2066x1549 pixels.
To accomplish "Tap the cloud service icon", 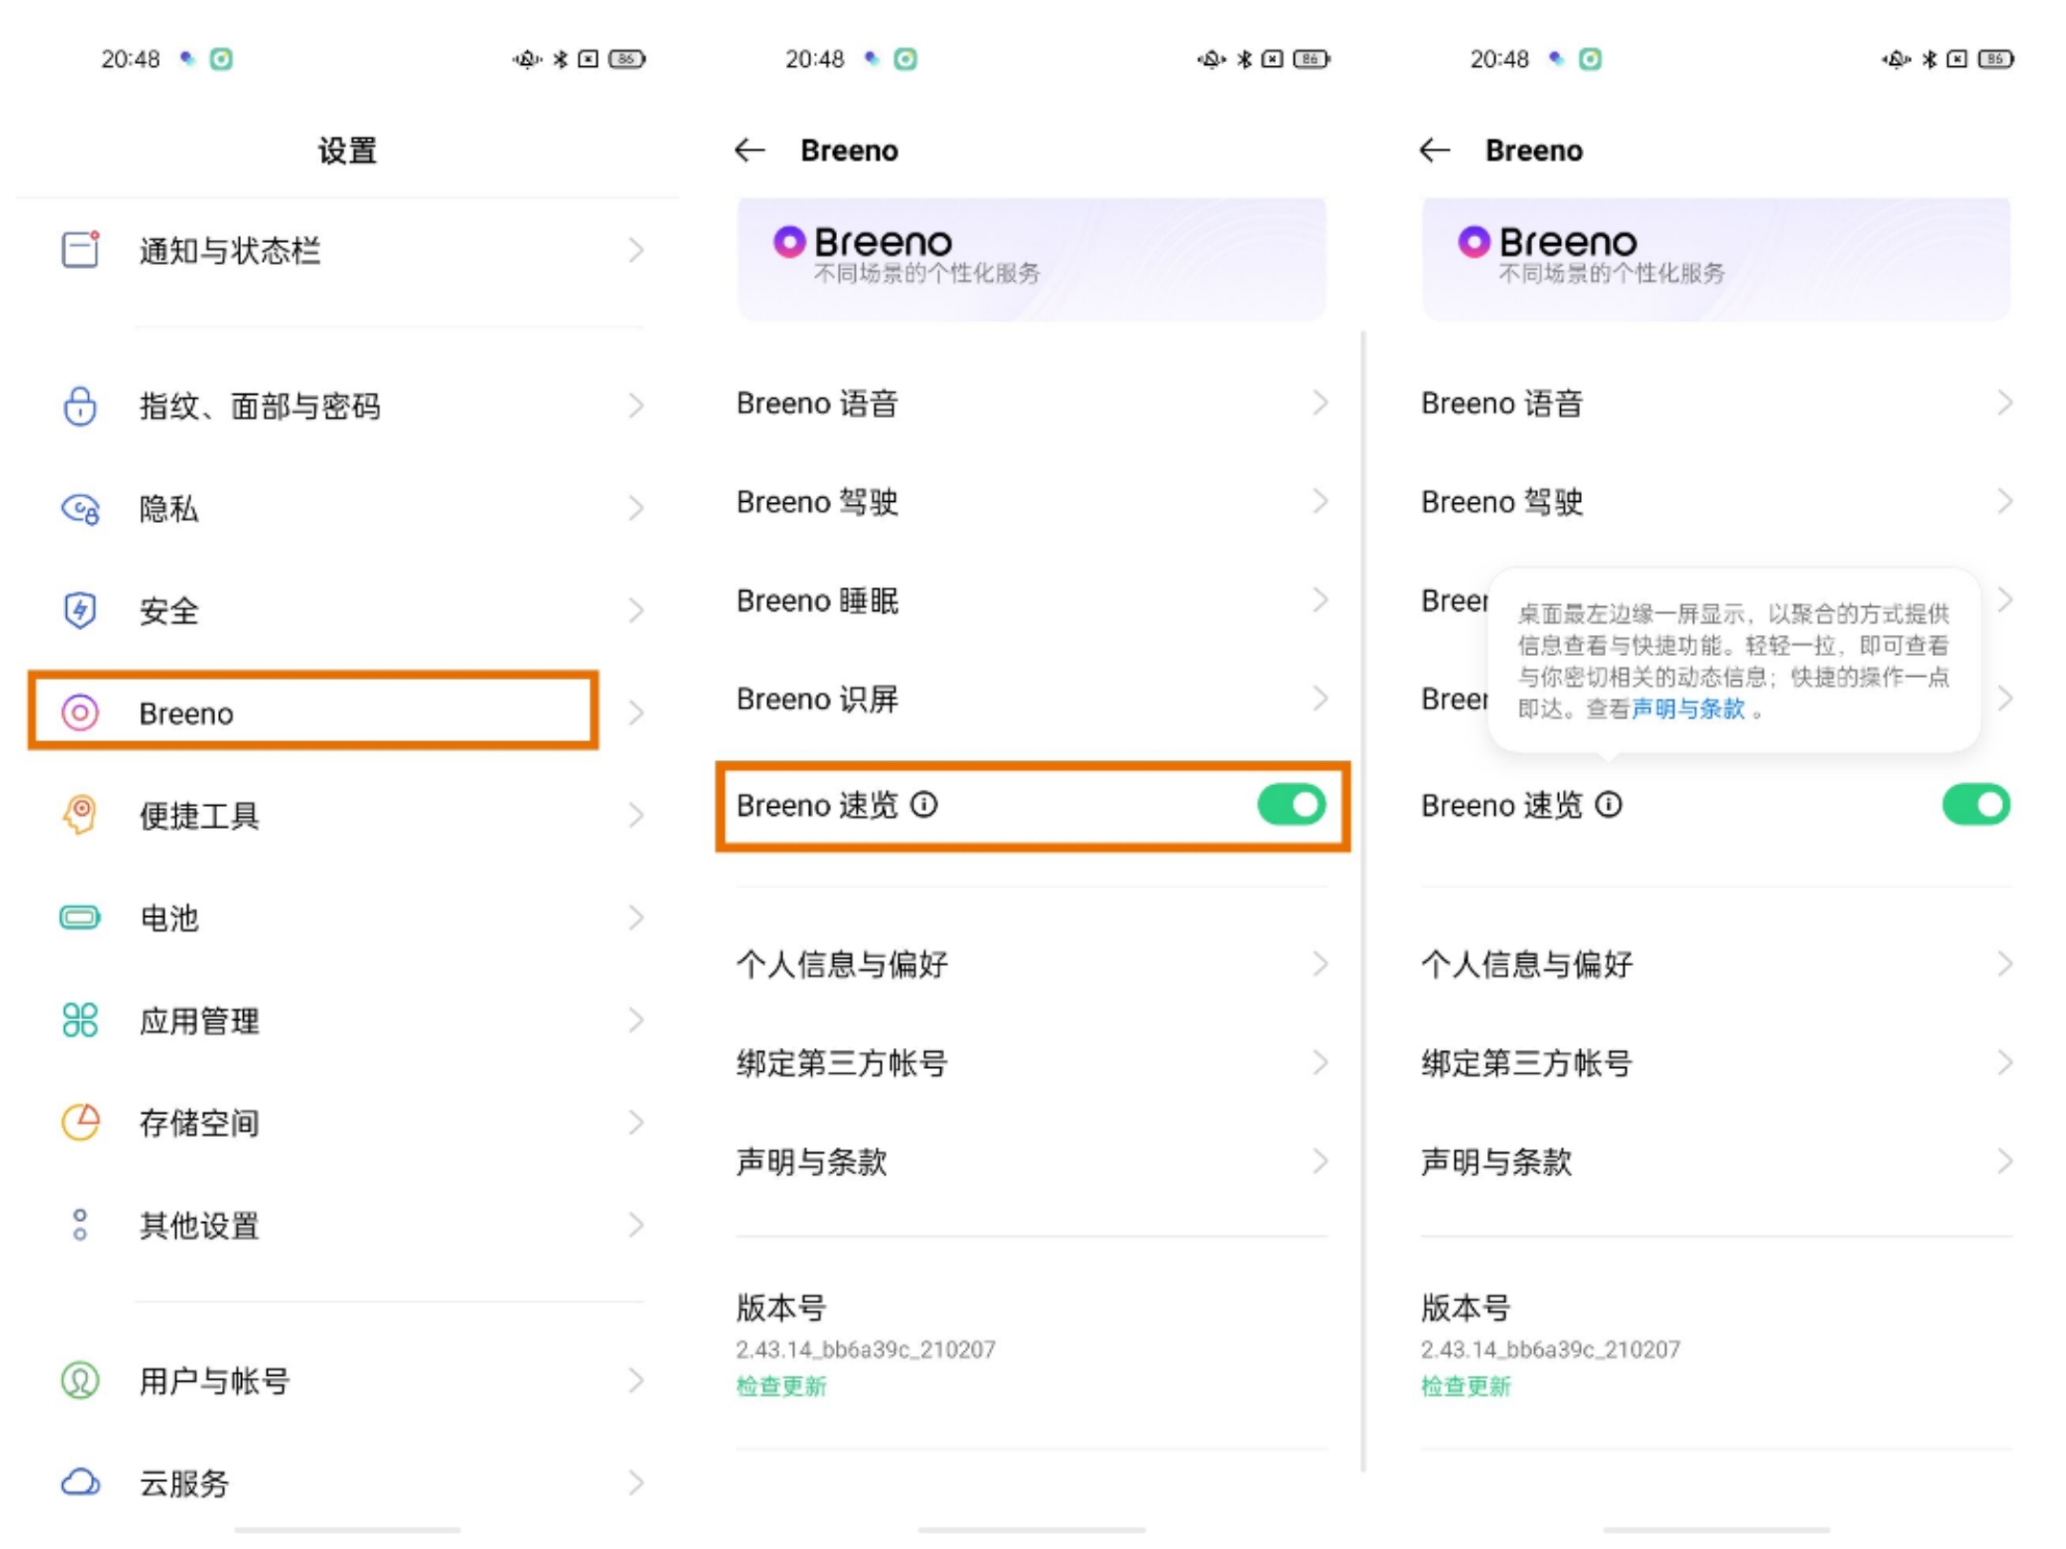I will pyautogui.click(x=80, y=1482).
